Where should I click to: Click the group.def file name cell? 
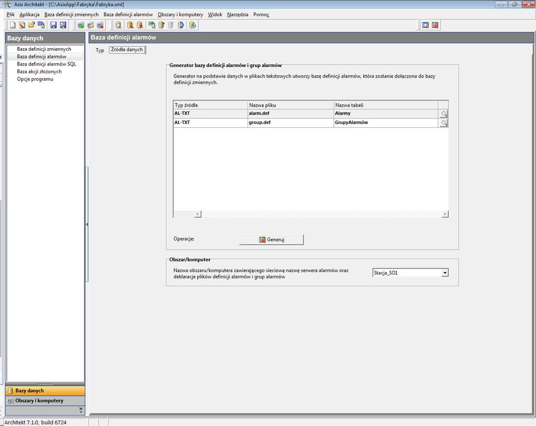point(291,123)
